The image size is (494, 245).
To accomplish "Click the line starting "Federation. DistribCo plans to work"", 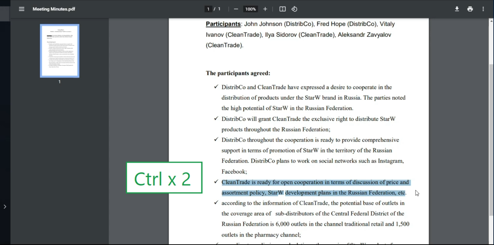I will pyautogui.click(x=313, y=161).
